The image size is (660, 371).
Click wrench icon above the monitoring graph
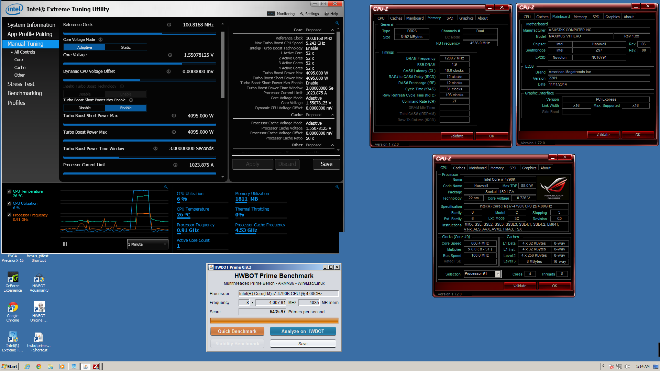(166, 187)
